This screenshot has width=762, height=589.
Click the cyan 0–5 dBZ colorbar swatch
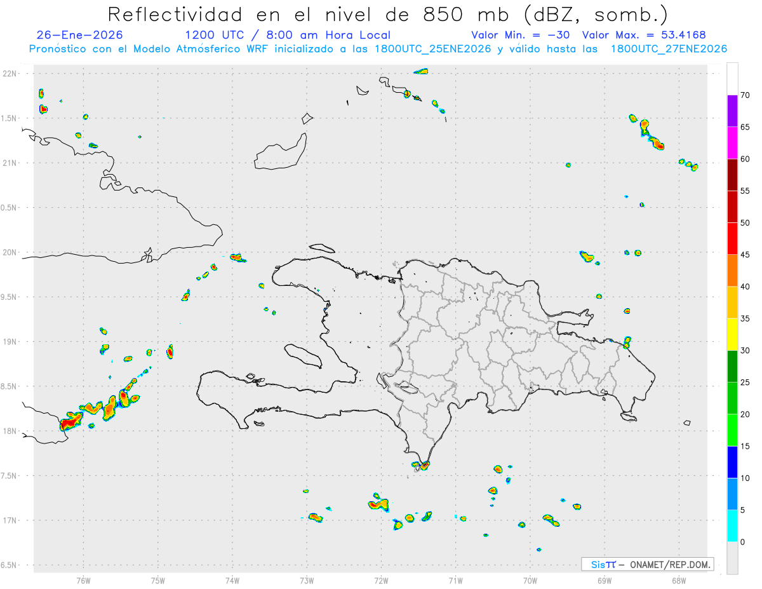[x=732, y=526]
